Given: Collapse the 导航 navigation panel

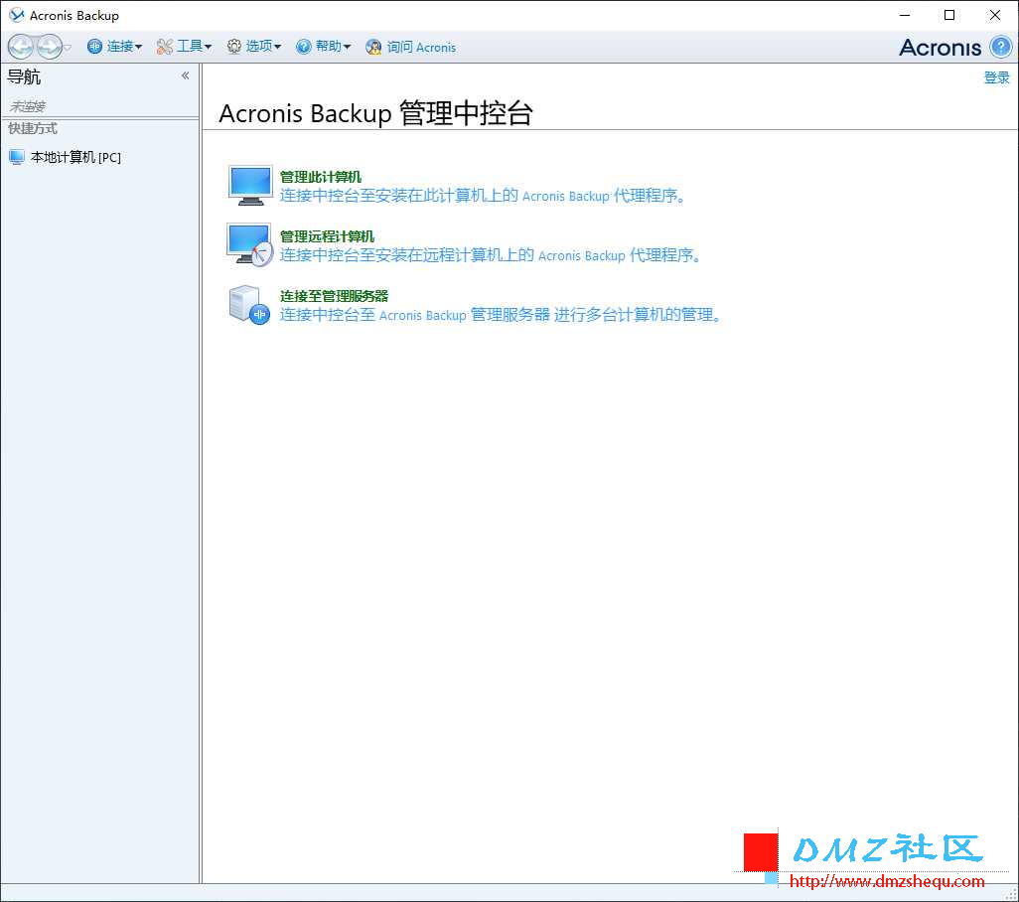Looking at the screenshot, I should [x=185, y=76].
